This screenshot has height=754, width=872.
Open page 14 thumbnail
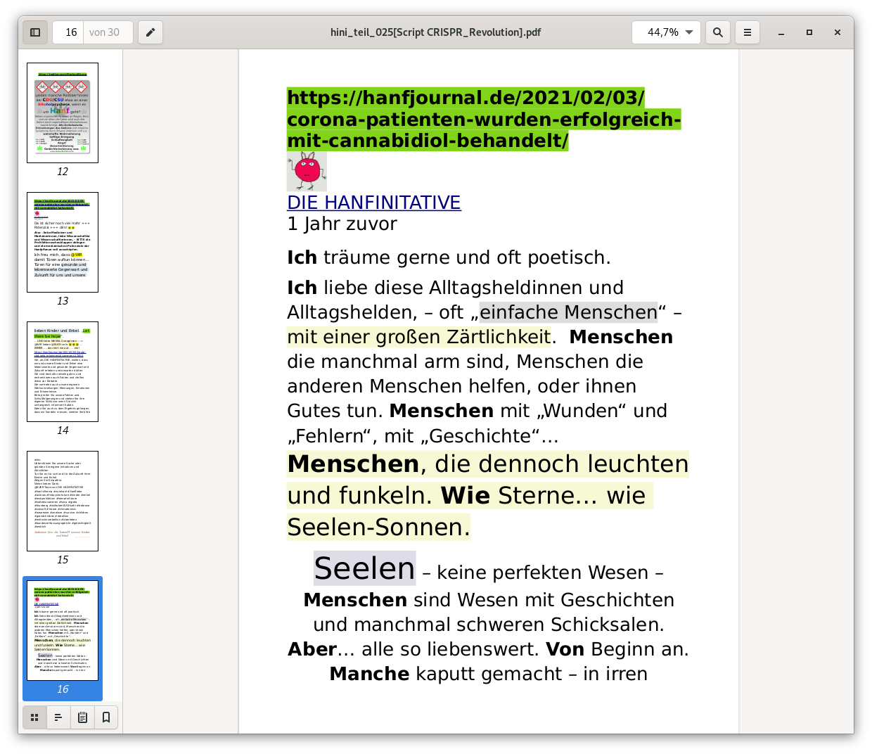63,372
